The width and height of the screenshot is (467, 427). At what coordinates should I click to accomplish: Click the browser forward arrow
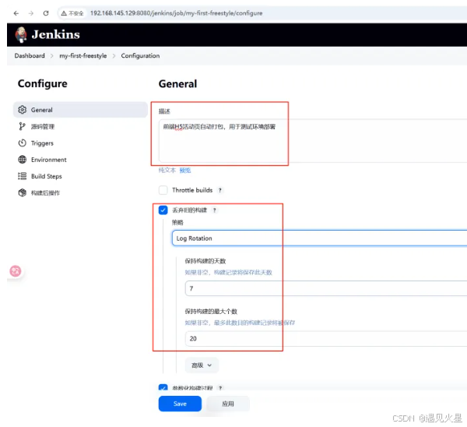click(31, 13)
